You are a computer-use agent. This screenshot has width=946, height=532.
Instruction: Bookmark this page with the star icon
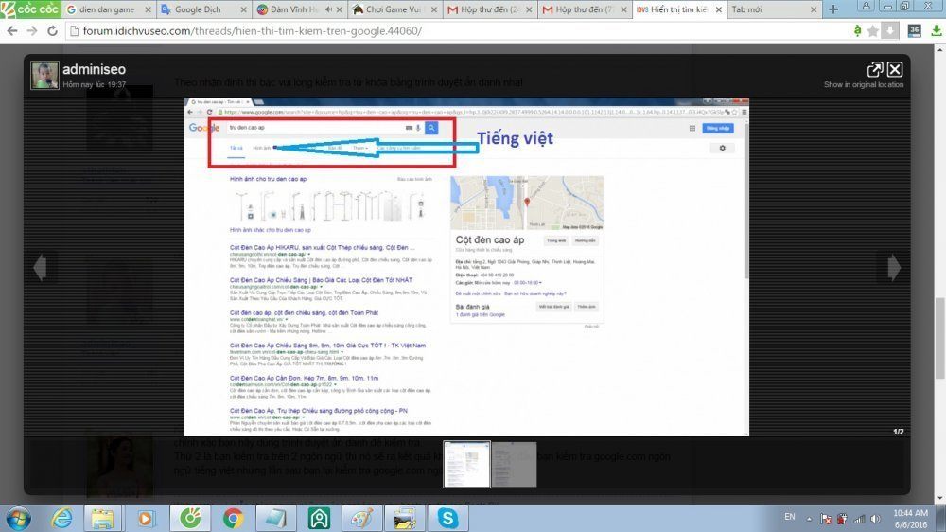coord(872,31)
